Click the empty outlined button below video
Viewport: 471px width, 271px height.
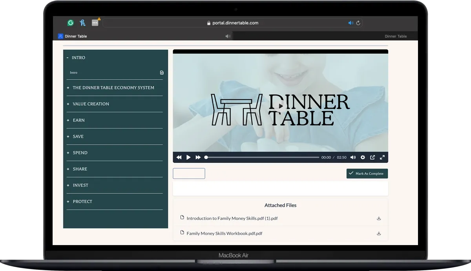[189, 173]
